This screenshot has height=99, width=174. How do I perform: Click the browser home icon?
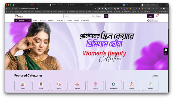click(x=16, y=9)
